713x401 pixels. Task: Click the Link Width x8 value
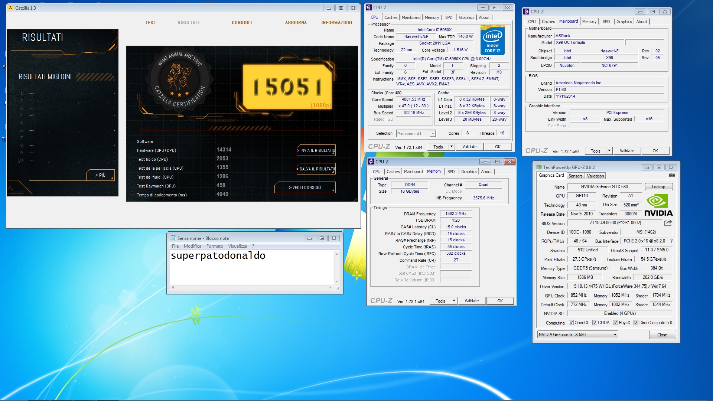coord(585,119)
